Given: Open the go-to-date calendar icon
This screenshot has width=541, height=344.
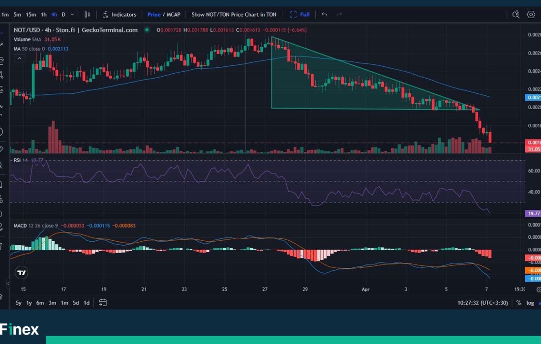Looking at the screenshot, I should (x=103, y=303).
